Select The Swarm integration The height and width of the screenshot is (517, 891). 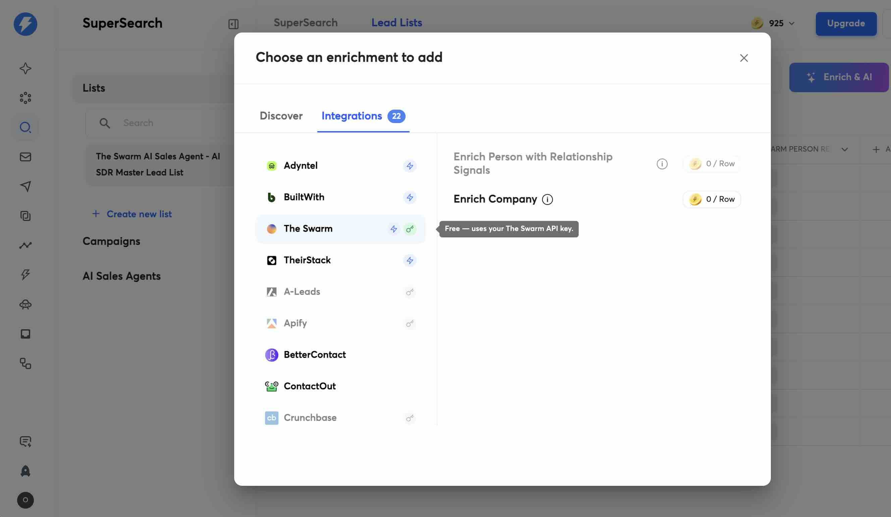[x=340, y=229]
